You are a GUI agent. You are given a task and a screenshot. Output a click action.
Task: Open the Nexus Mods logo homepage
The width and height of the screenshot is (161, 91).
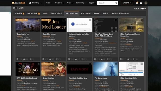pos(18,3)
